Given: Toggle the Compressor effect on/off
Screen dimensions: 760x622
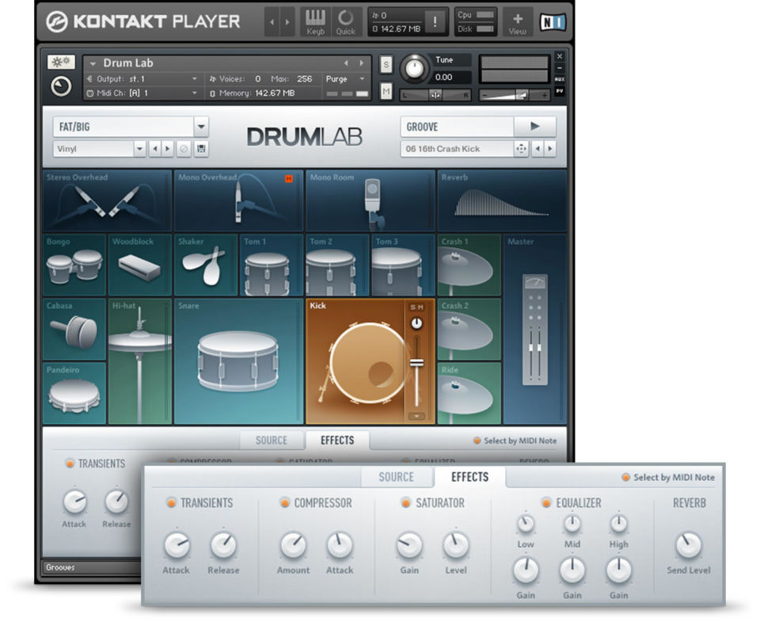Looking at the screenshot, I should click(284, 503).
